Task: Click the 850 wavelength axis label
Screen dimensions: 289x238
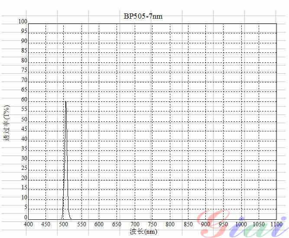Action: 188,225
